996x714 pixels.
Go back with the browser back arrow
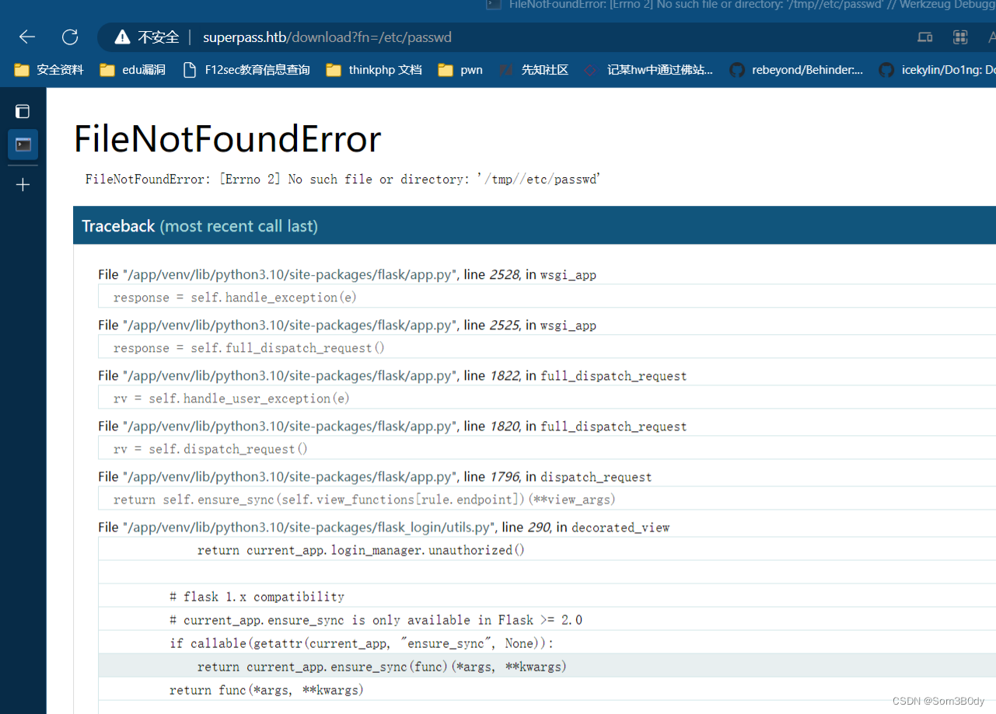[x=27, y=37]
